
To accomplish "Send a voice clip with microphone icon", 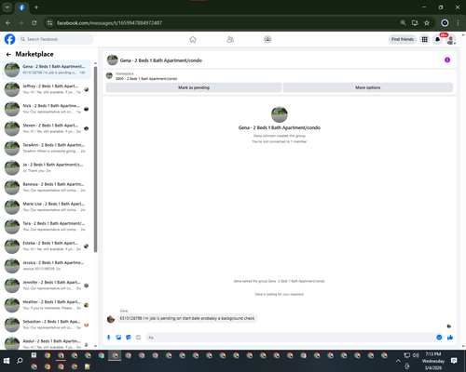I will [109, 338].
